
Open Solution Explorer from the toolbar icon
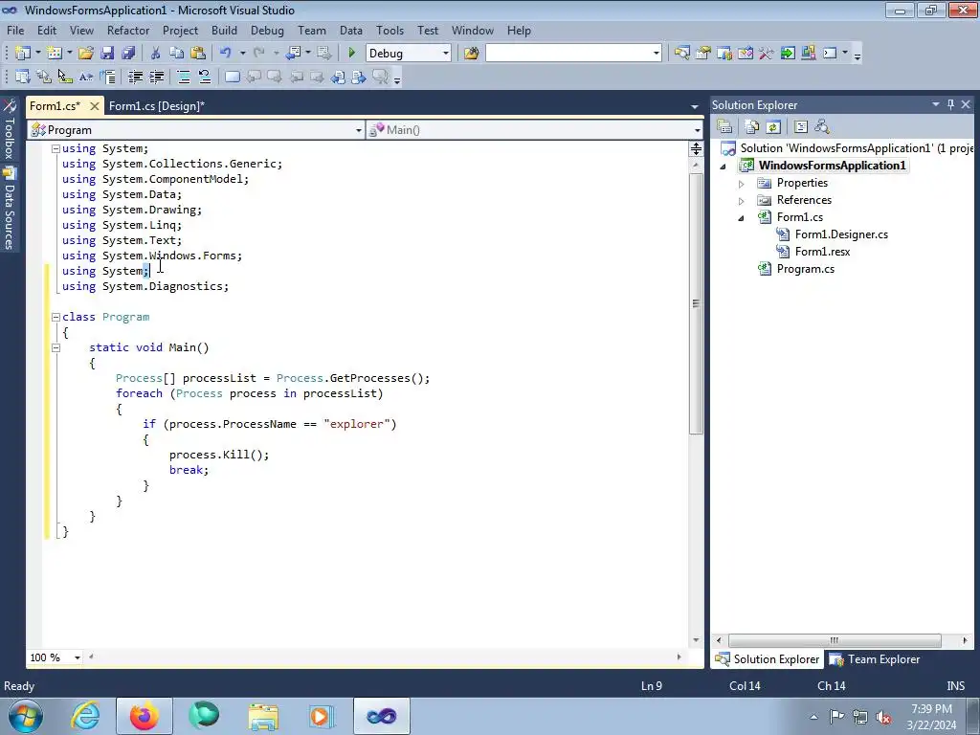[x=681, y=54]
